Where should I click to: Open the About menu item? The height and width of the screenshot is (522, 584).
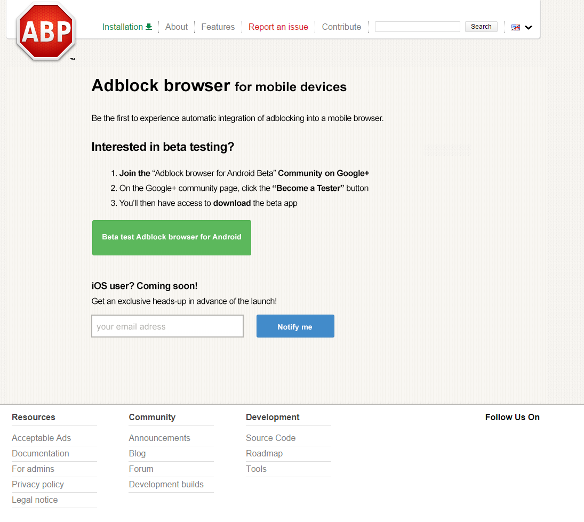point(177,27)
